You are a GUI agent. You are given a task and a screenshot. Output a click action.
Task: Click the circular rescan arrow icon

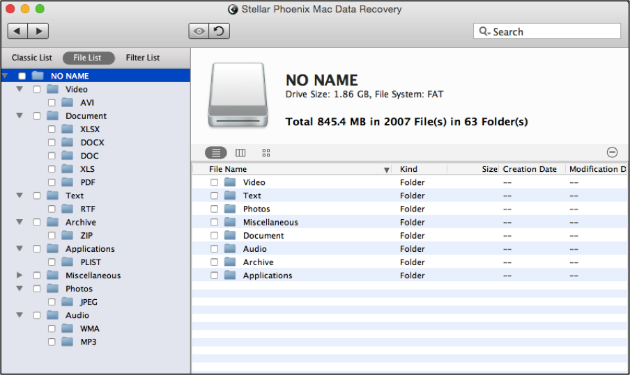point(220,31)
